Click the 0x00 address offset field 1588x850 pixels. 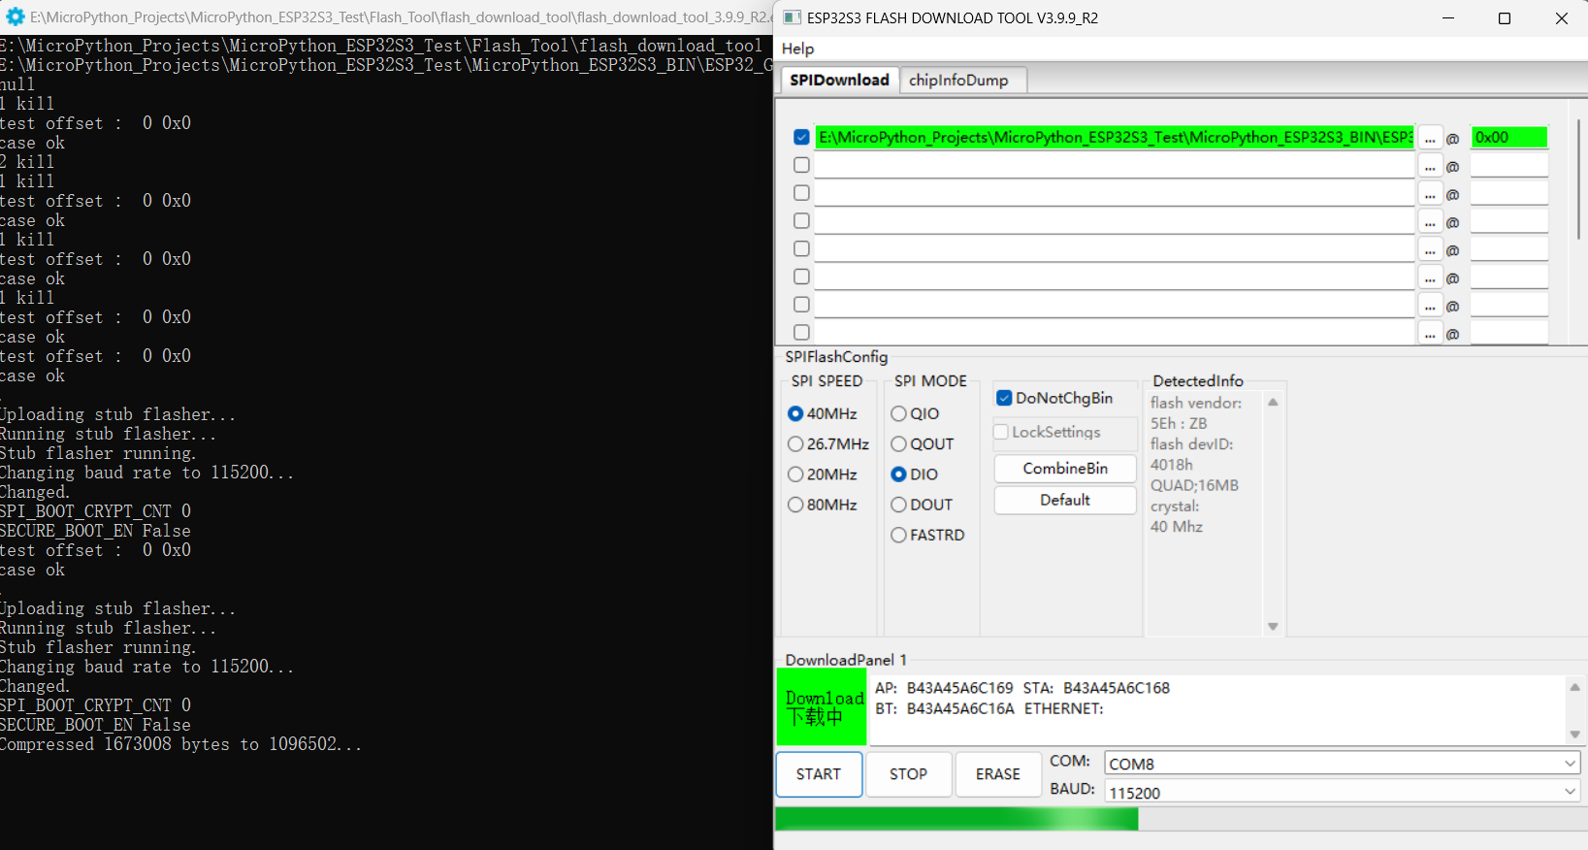click(1508, 138)
